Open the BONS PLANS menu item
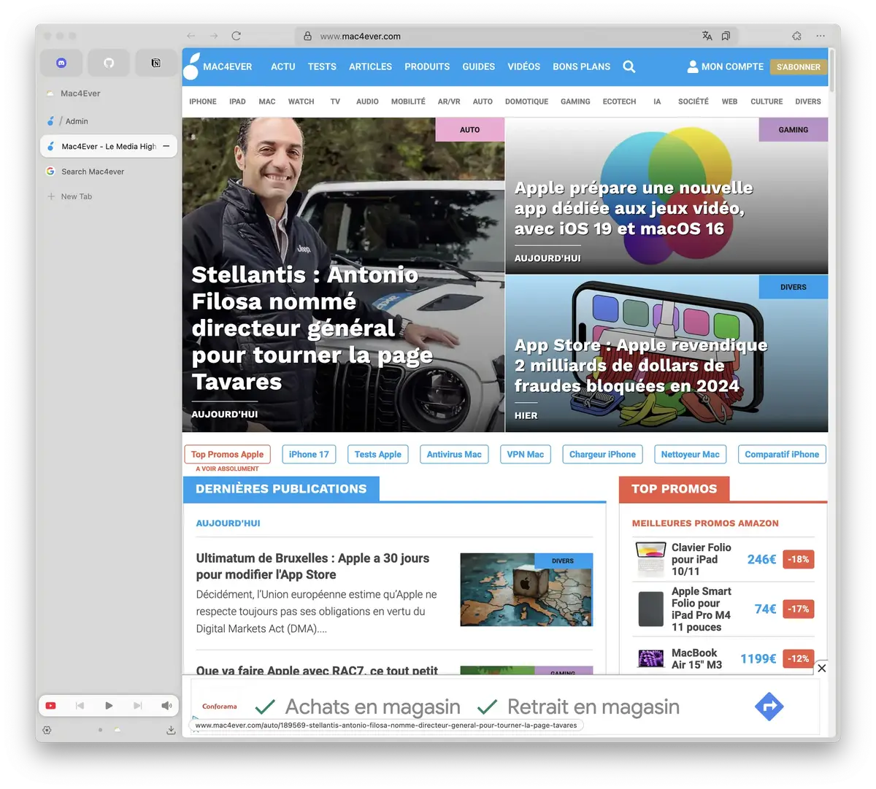 [581, 66]
